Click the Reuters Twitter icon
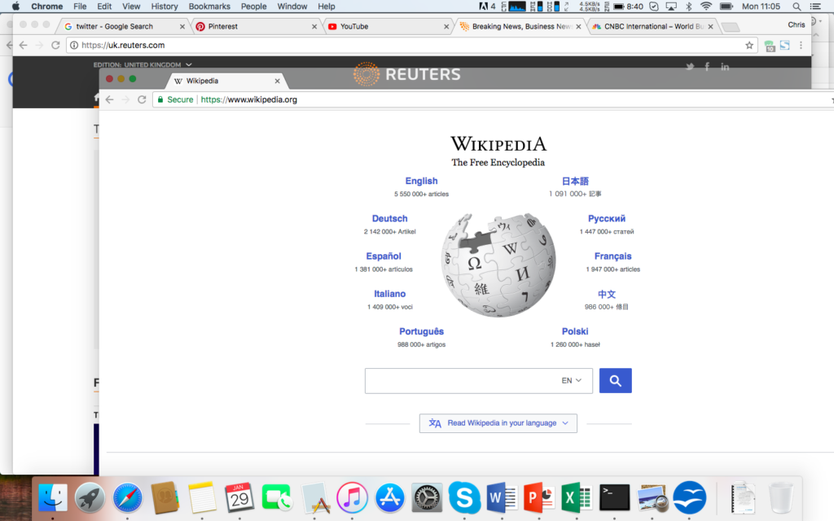Image resolution: width=834 pixels, height=521 pixels. coord(690,67)
